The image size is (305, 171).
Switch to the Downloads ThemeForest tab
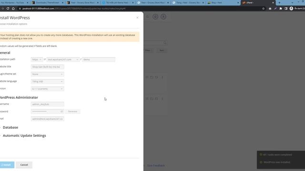47,3
